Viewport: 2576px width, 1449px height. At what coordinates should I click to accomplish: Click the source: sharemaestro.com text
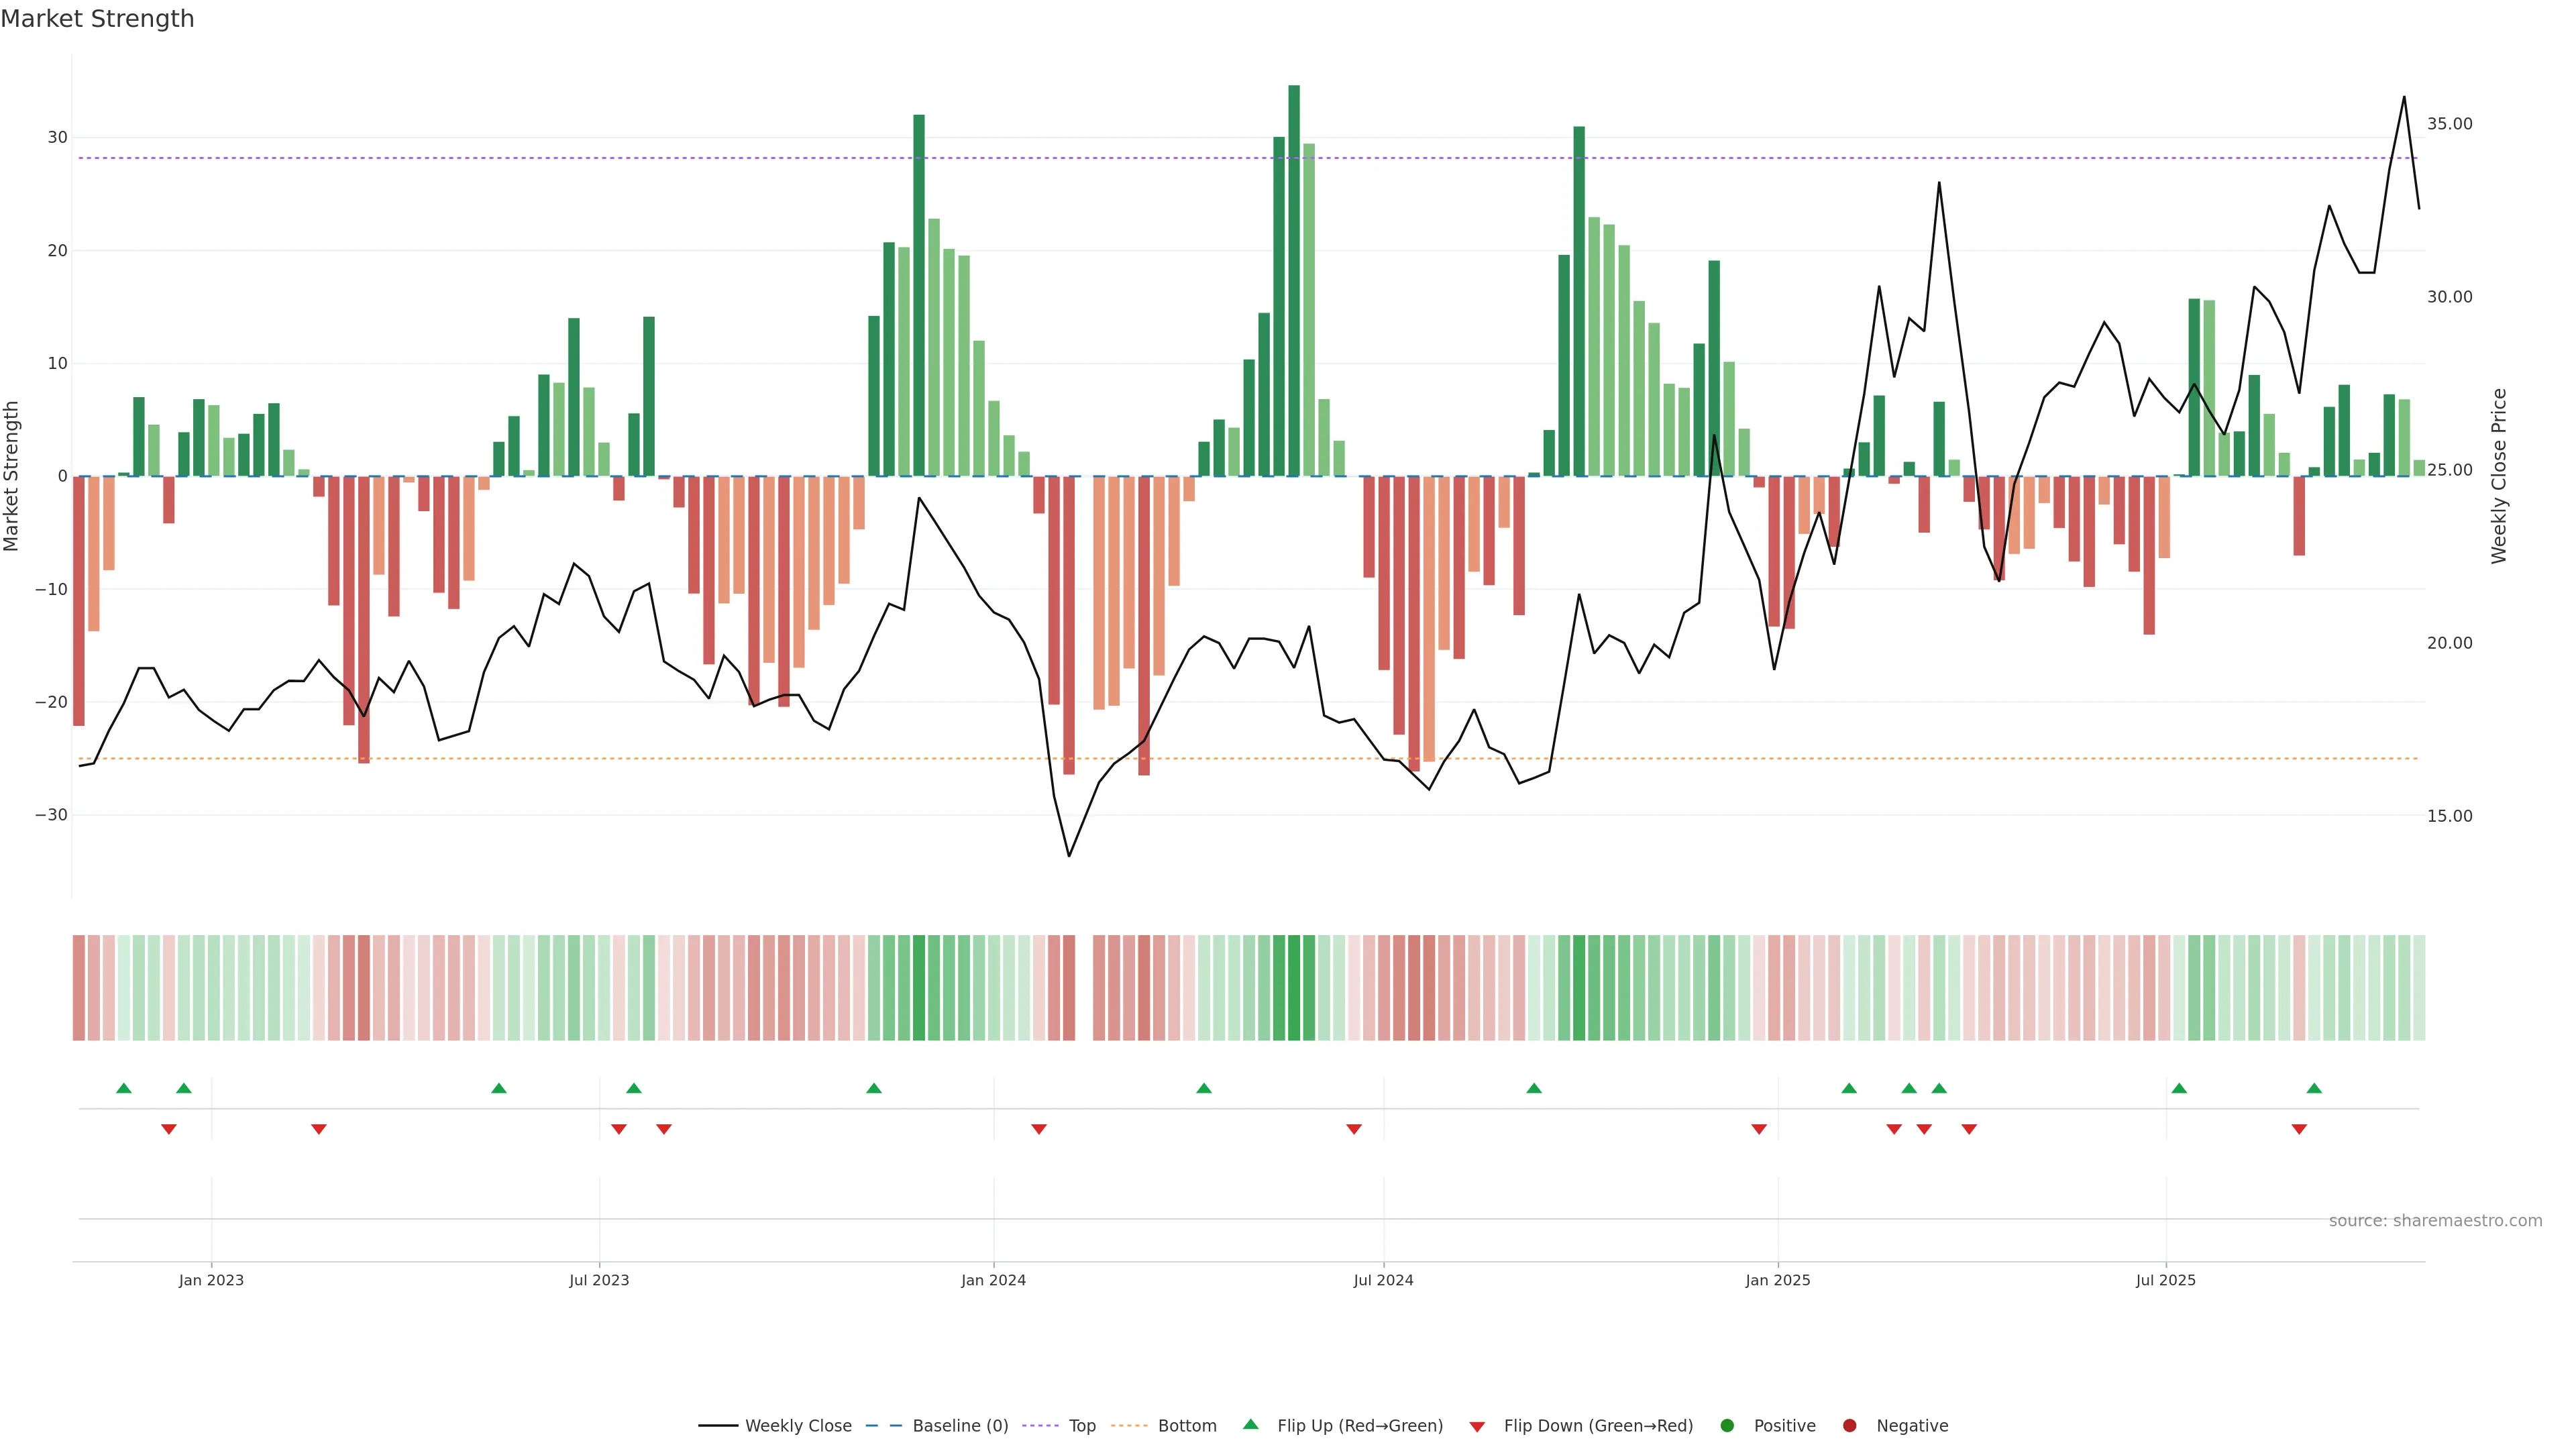point(2435,1221)
